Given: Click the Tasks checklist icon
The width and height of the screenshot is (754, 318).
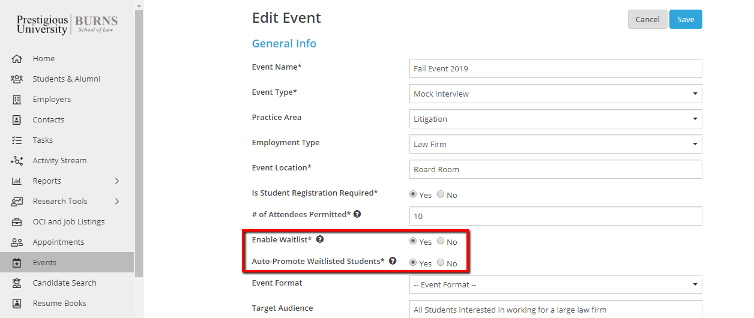Looking at the screenshot, I should [17, 140].
